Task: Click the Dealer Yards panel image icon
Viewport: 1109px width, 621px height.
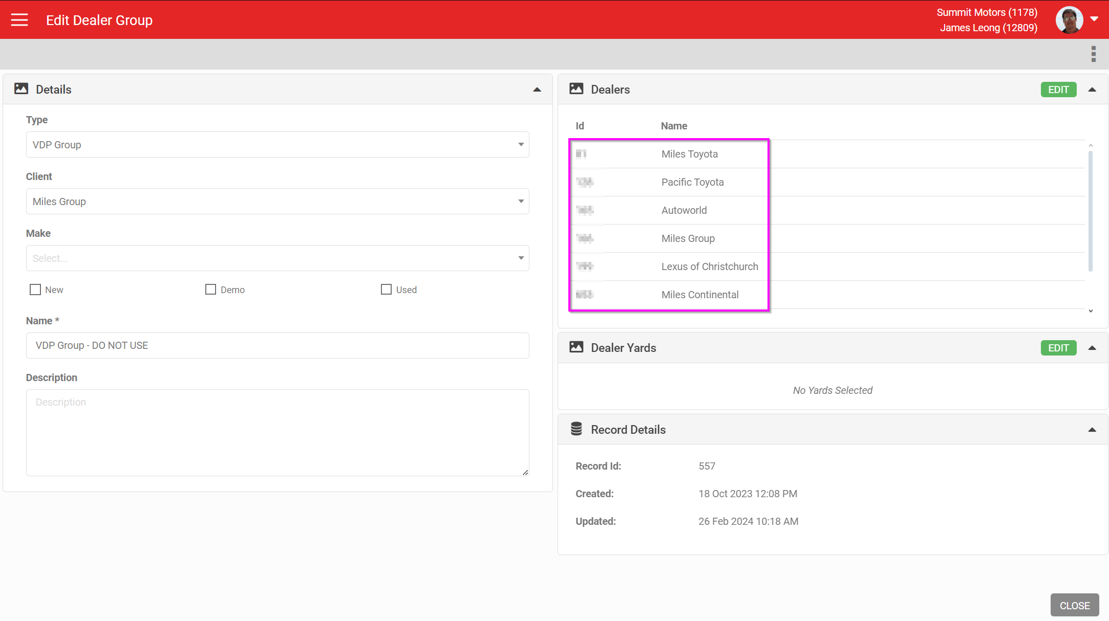Action: [576, 347]
